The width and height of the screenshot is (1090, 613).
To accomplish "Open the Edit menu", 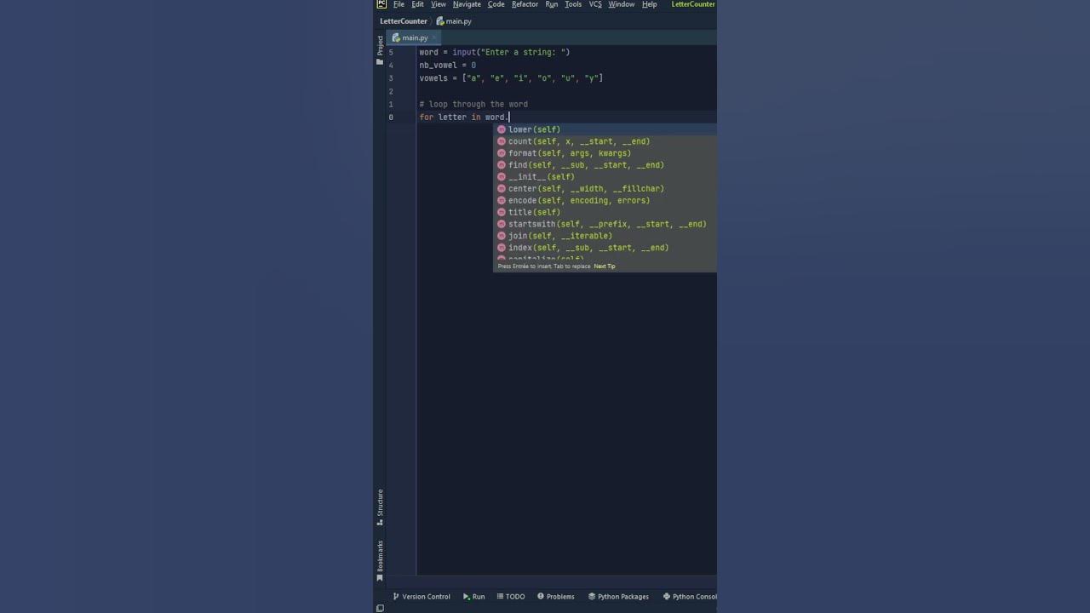I will tap(417, 4).
